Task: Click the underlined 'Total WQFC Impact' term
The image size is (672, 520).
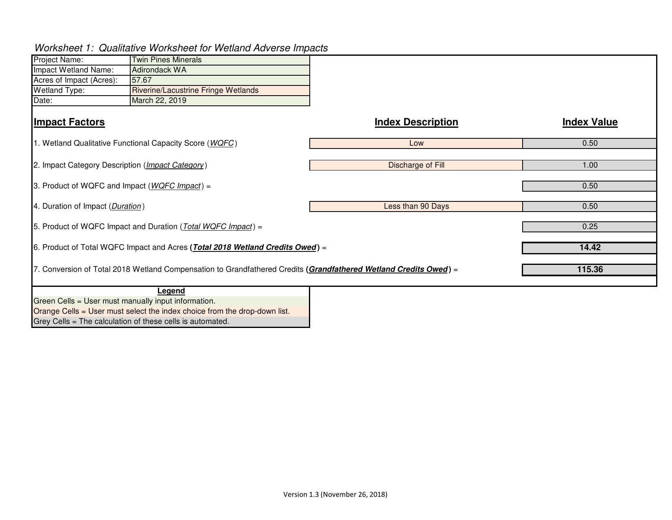Action: (217, 227)
